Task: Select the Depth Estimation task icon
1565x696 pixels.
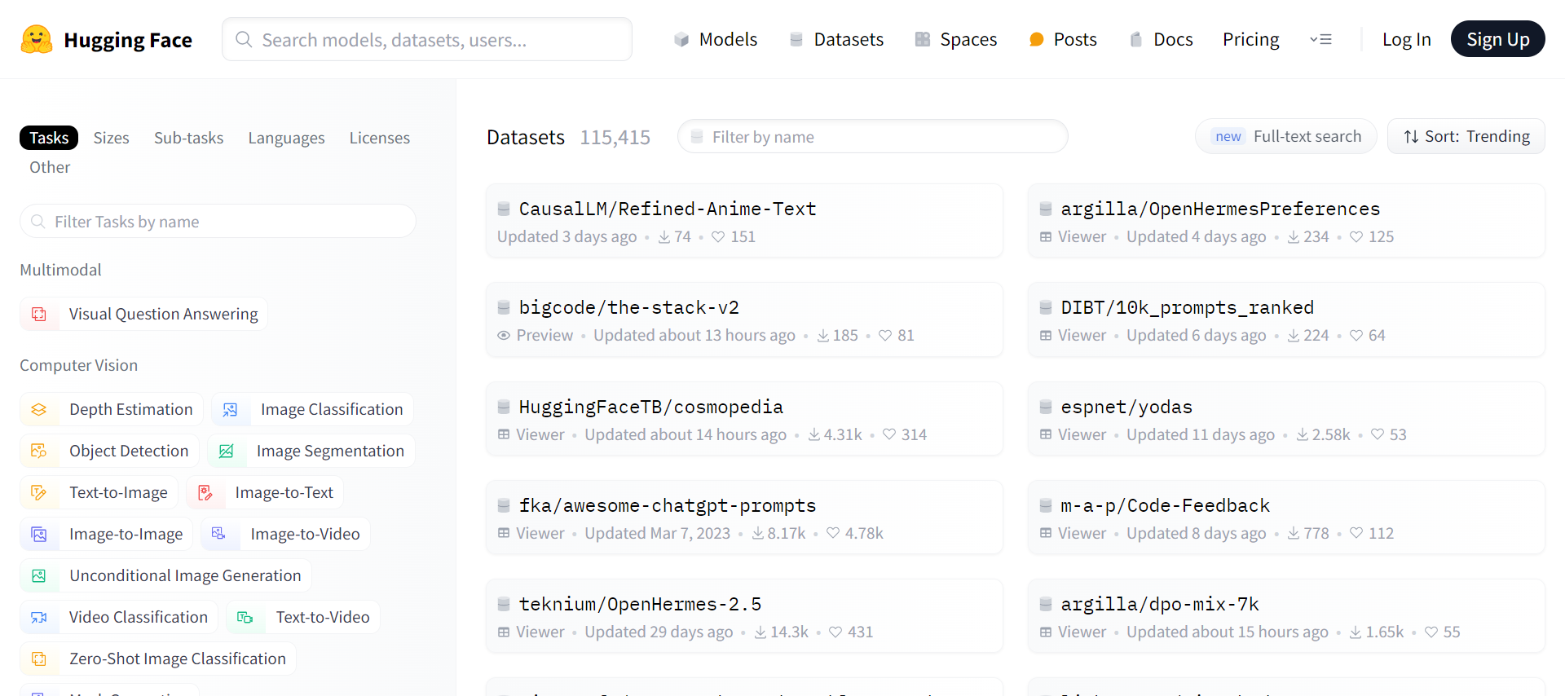Action: [39, 409]
